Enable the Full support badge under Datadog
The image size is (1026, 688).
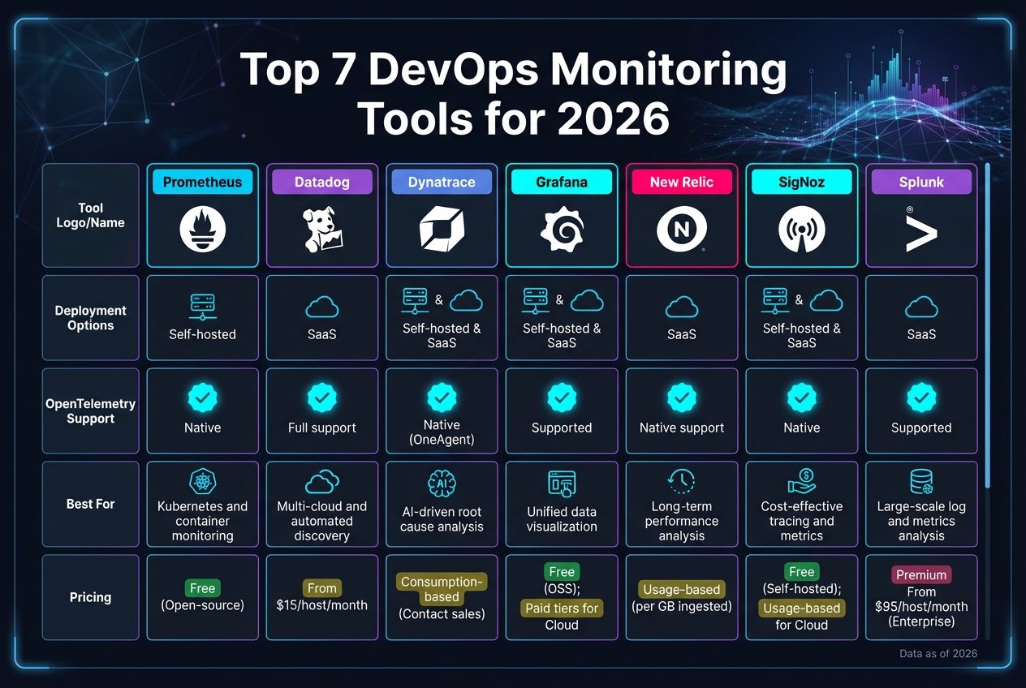click(x=321, y=398)
